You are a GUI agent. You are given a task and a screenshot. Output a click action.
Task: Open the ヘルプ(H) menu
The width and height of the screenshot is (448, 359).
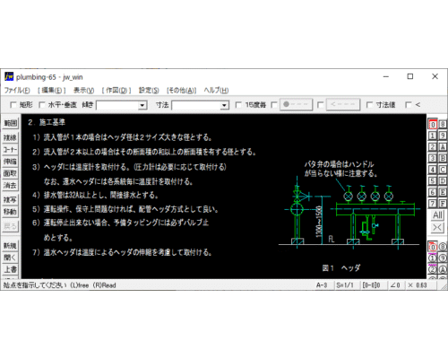pyautogui.click(x=216, y=91)
